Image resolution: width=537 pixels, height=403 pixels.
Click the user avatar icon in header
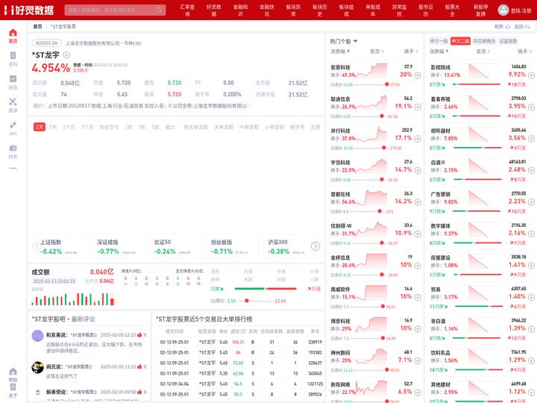pos(503,10)
